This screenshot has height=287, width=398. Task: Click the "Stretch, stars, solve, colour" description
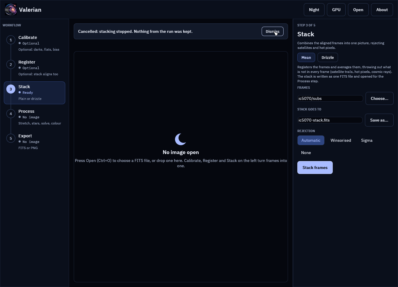click(40, 123)
